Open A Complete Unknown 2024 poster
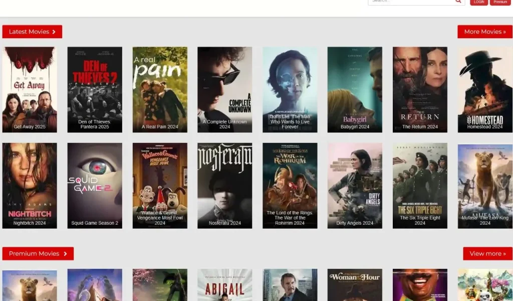This screenshot has width=513, height=301. pos(225,90)
